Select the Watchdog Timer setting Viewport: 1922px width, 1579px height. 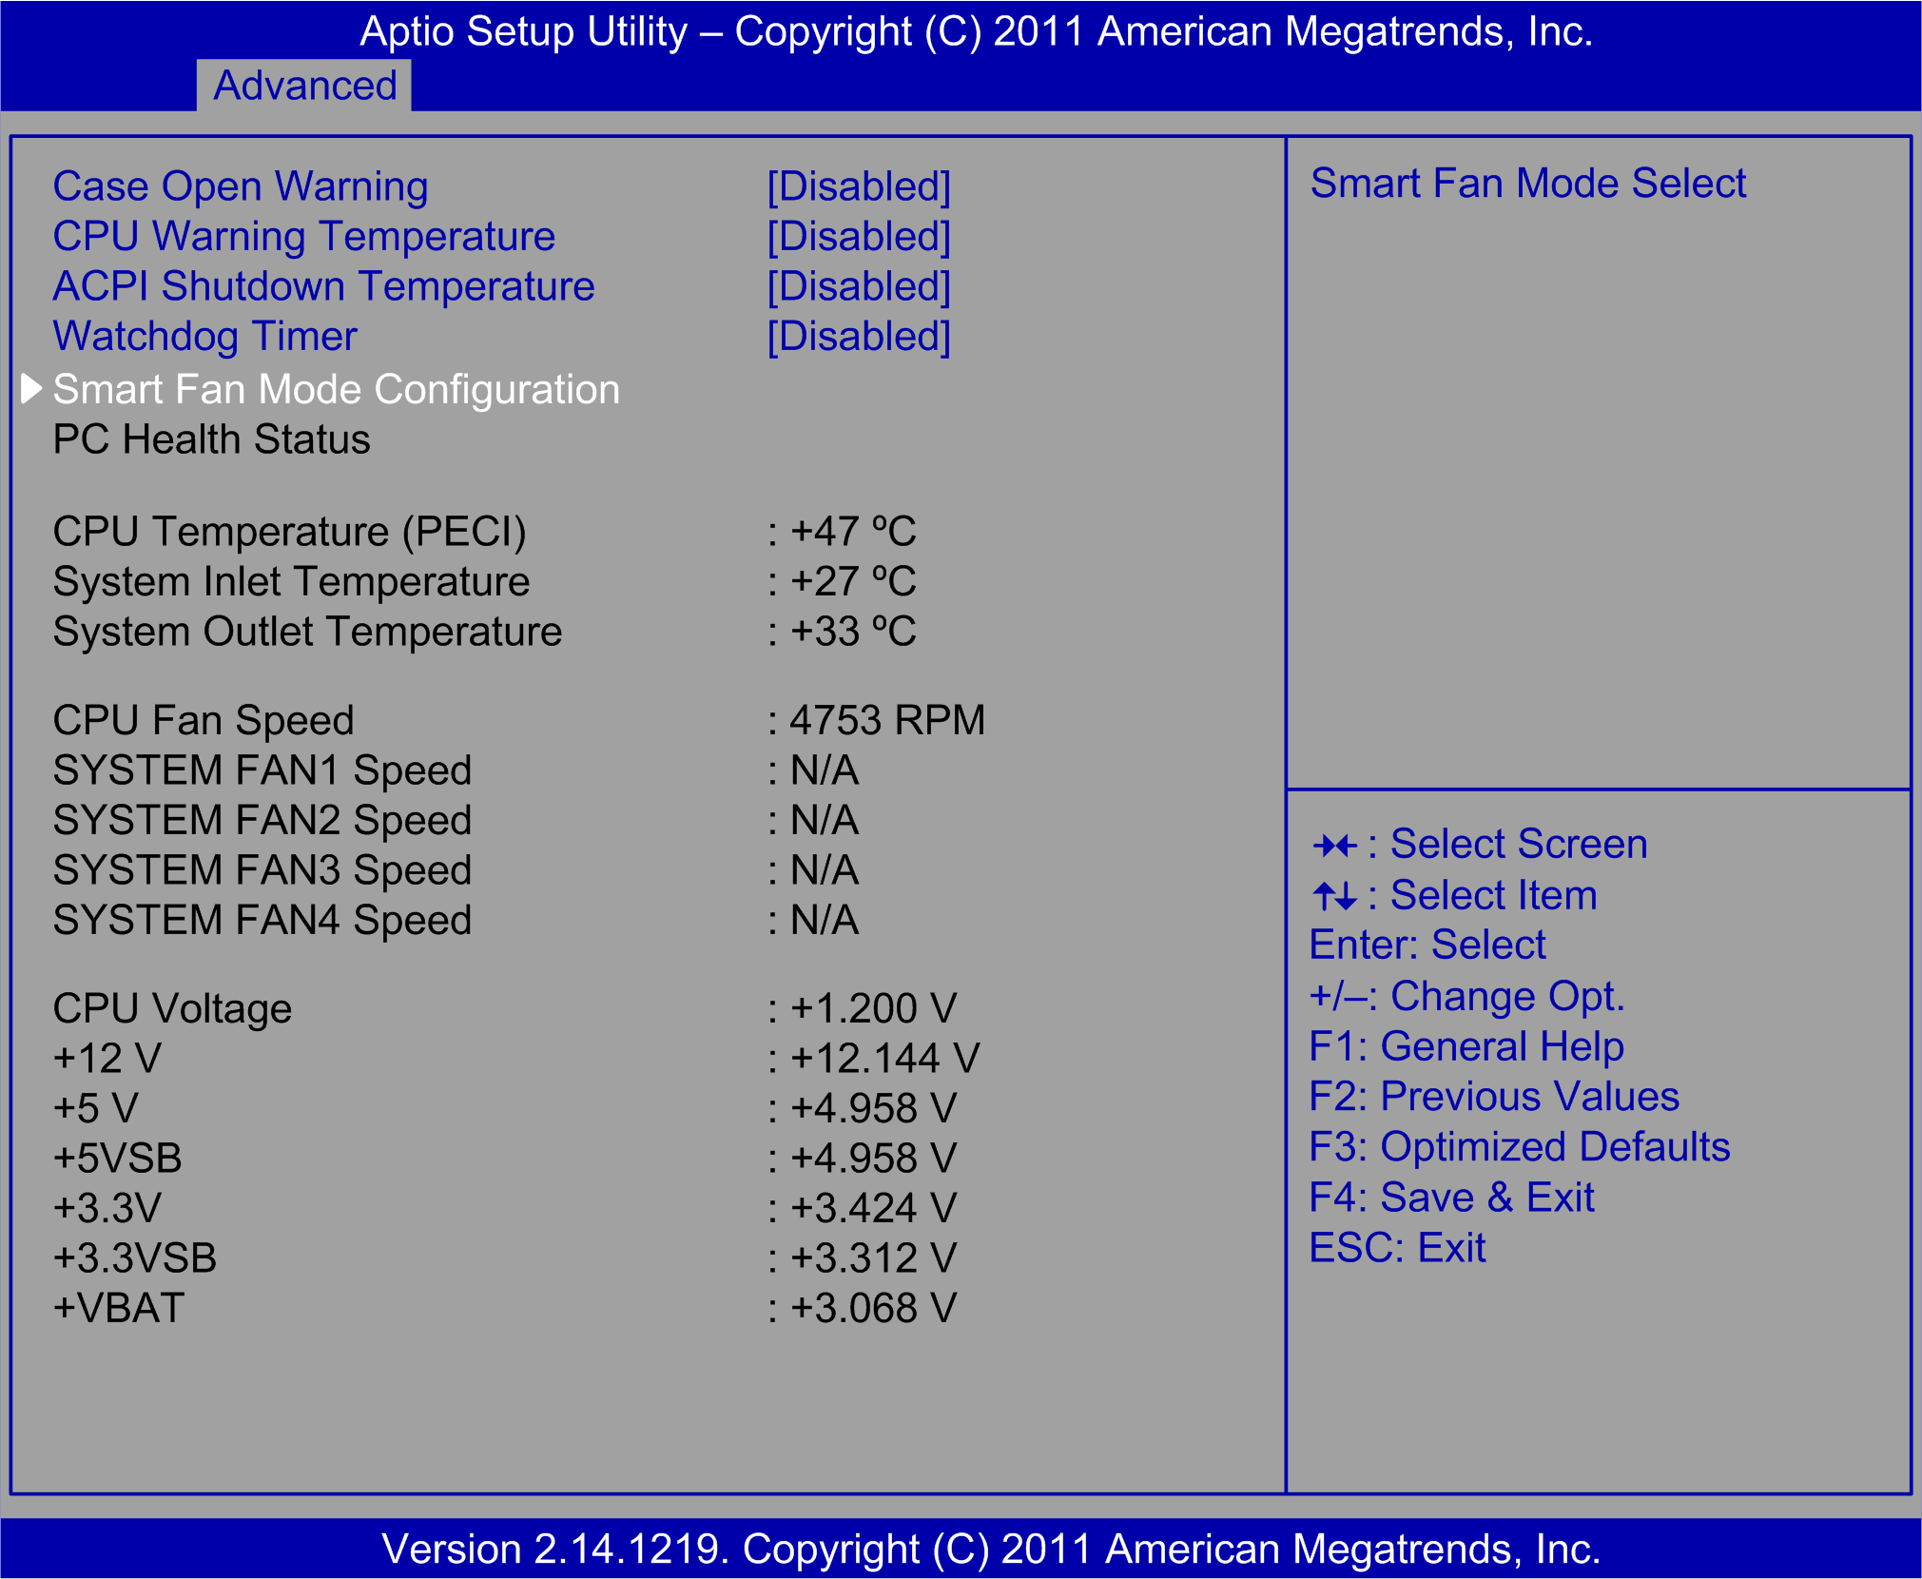204,336
